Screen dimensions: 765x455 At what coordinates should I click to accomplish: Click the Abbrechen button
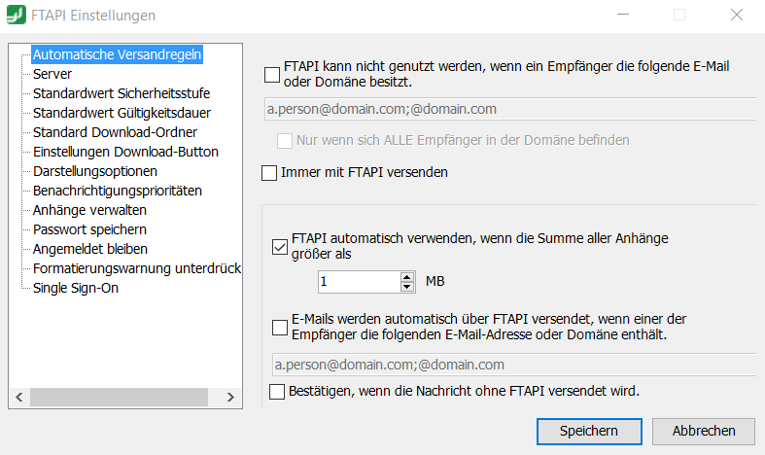point(704,431)
